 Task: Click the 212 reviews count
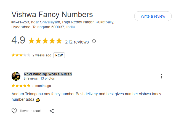click(77, 42)
